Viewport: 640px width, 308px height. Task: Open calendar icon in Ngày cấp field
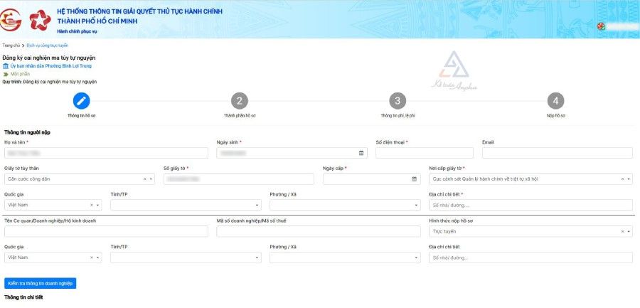415,179
